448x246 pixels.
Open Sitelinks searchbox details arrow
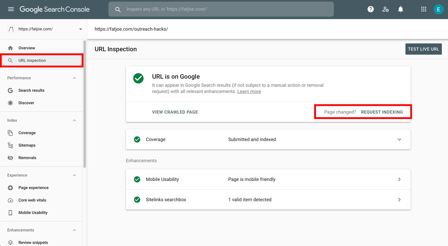coord(399,199)
